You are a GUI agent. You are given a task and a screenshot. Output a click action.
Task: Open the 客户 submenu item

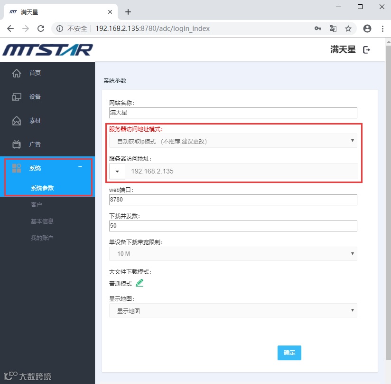click(36, 205)
